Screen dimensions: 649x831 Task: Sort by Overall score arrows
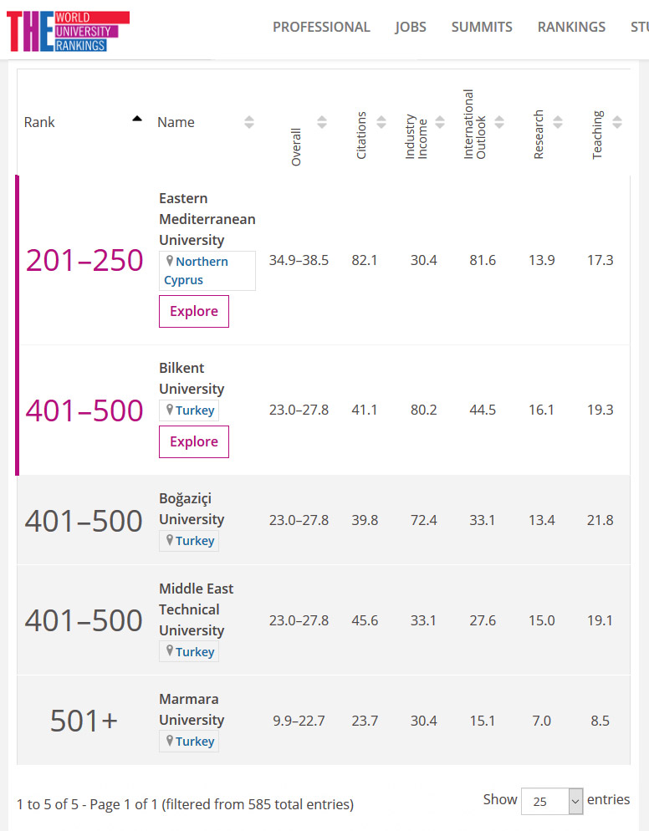pos(322,122)
